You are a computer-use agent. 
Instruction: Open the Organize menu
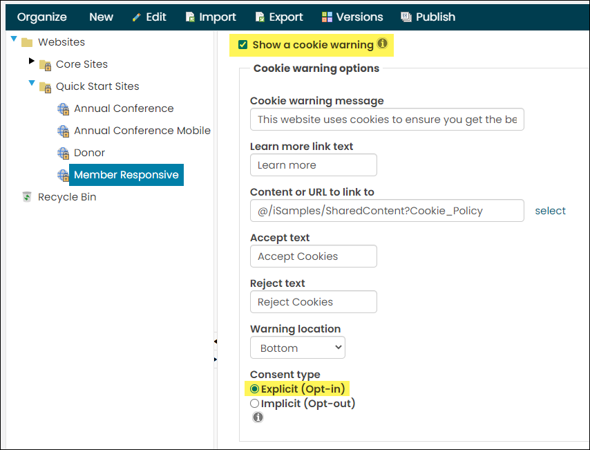click(41, 17)
